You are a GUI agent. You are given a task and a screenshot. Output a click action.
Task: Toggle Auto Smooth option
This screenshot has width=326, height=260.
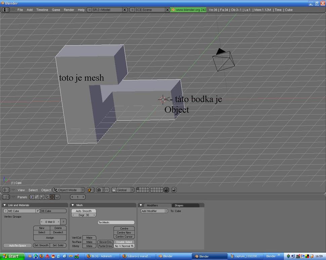coord(84,211)
